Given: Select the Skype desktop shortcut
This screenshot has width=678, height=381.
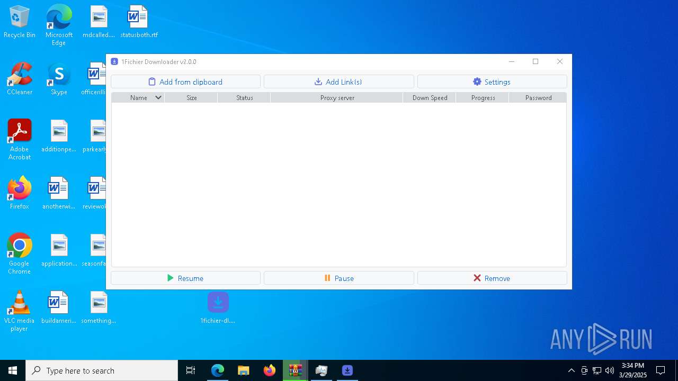Looking at the screenshot, I should pos(59,79).
